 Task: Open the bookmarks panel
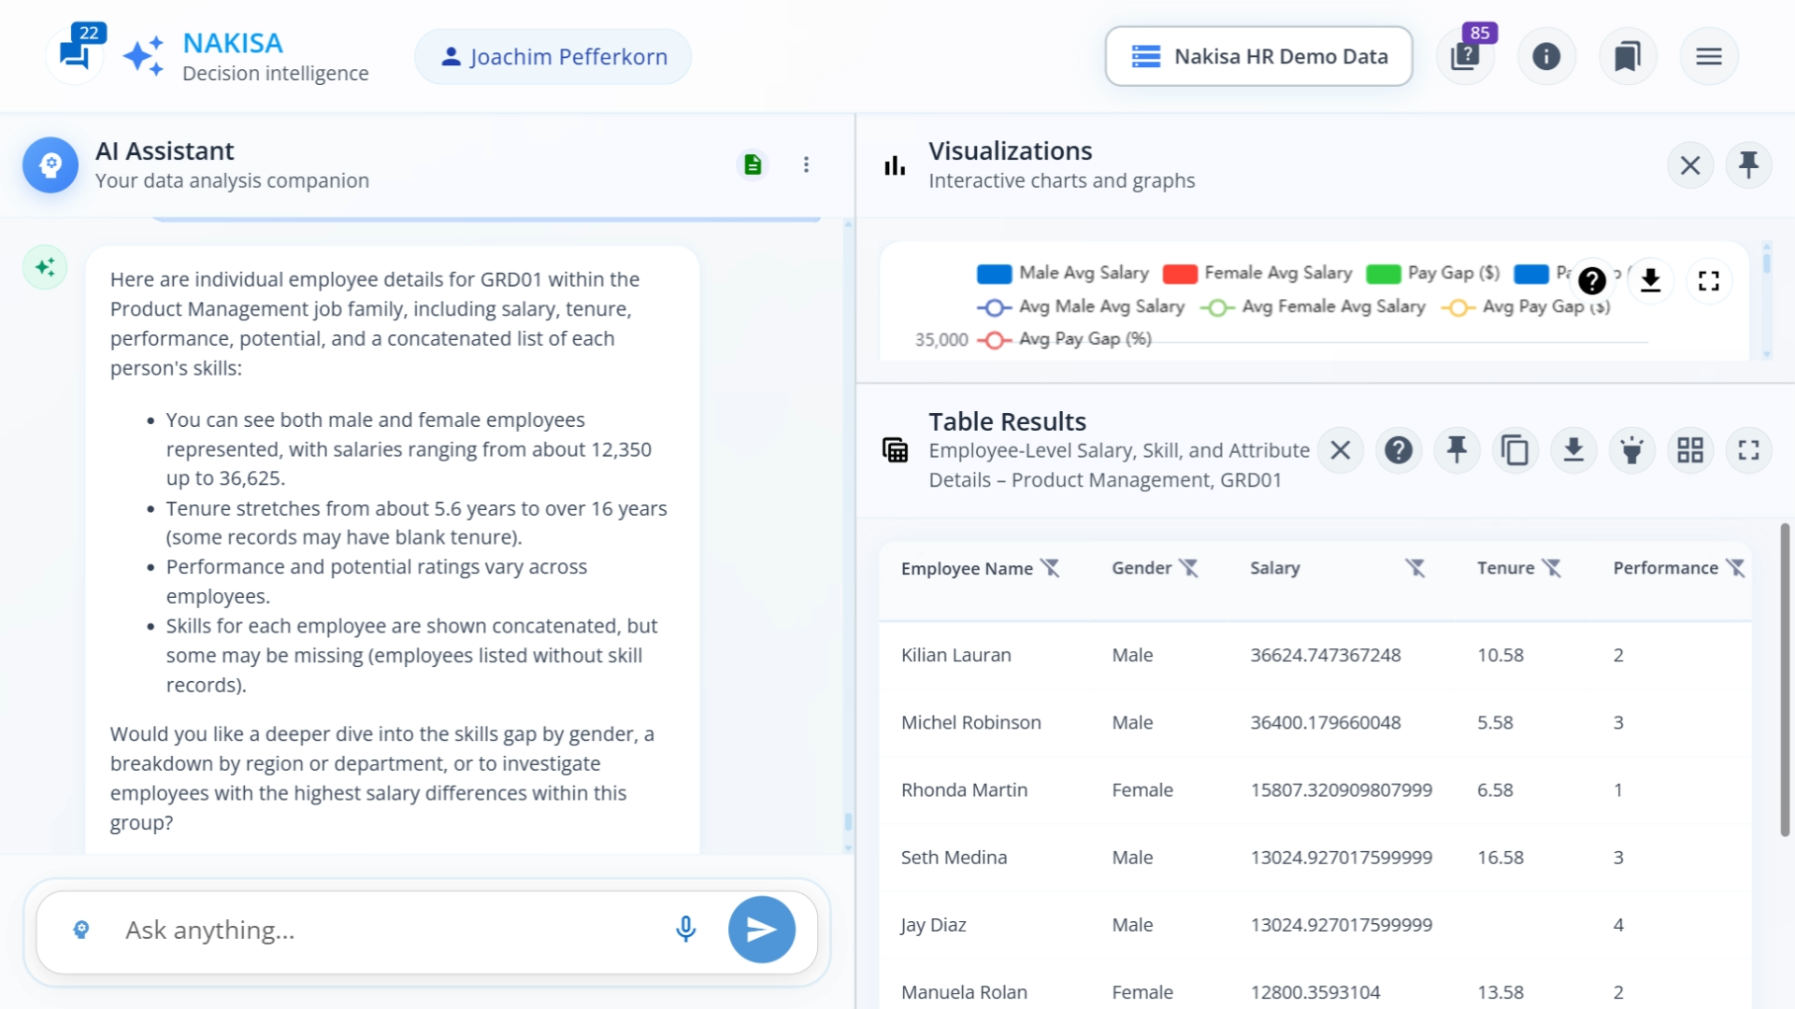pos(1628,56)
